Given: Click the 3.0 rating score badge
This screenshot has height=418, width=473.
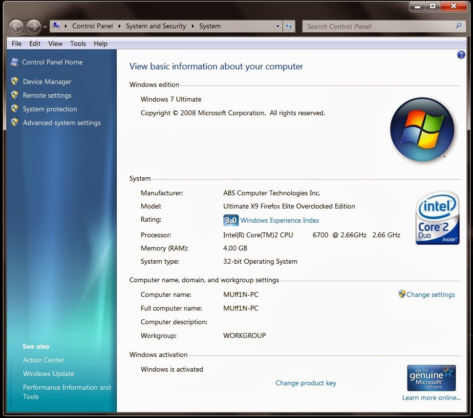Looking at the screenshot, I should click(x=231, y=220).
